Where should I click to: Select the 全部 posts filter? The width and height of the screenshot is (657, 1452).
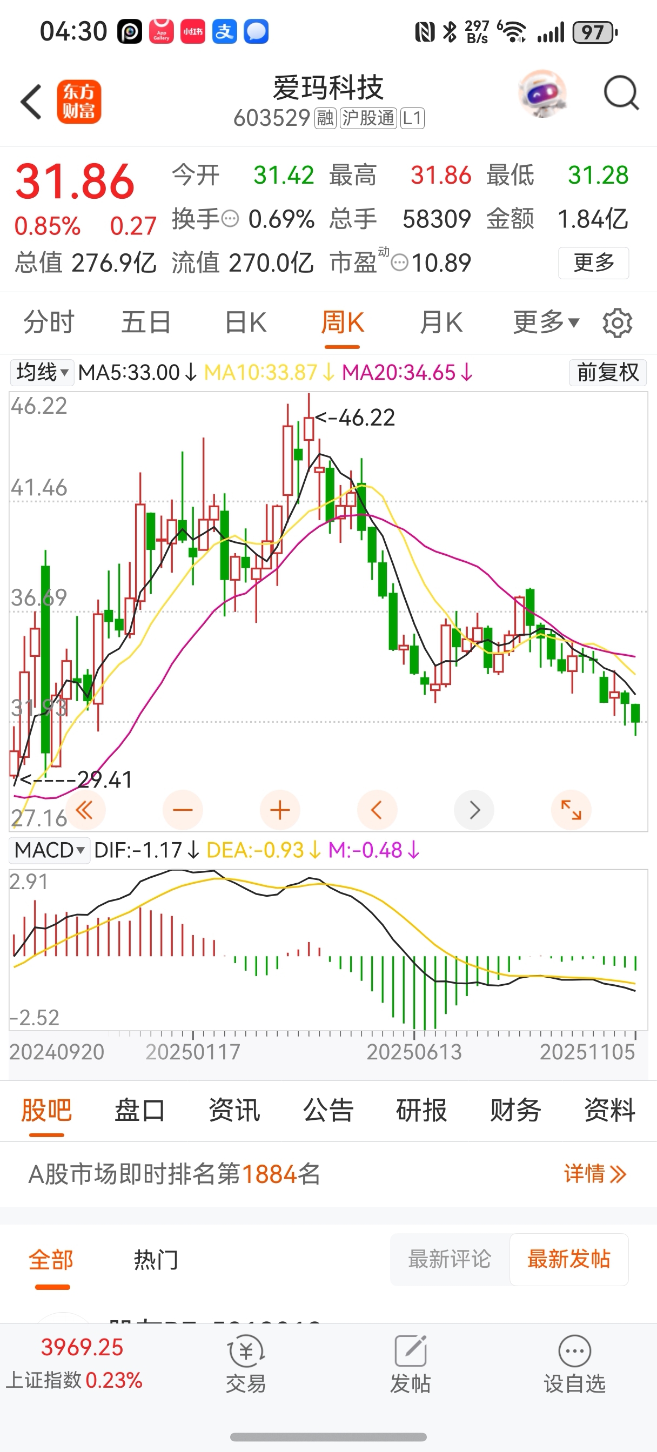click(51, 1260)
